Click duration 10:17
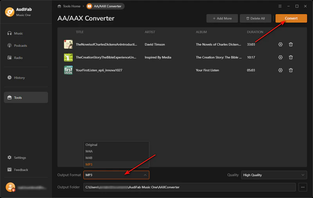This screenshot has height=198, width=313. (251, 57)
